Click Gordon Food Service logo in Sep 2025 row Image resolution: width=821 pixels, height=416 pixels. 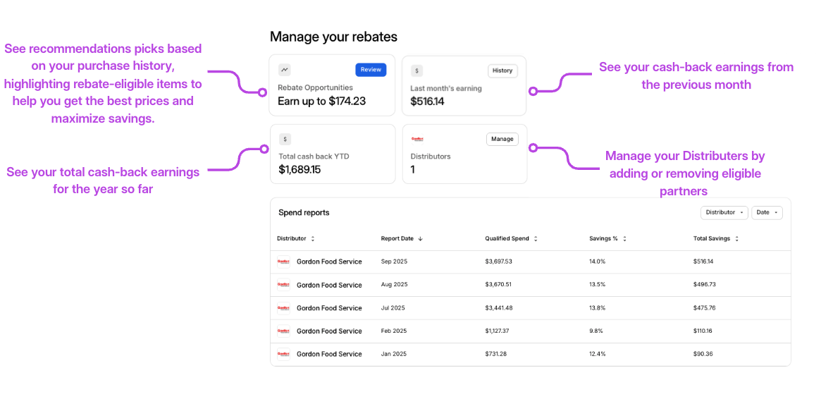[x=283, y=262]
